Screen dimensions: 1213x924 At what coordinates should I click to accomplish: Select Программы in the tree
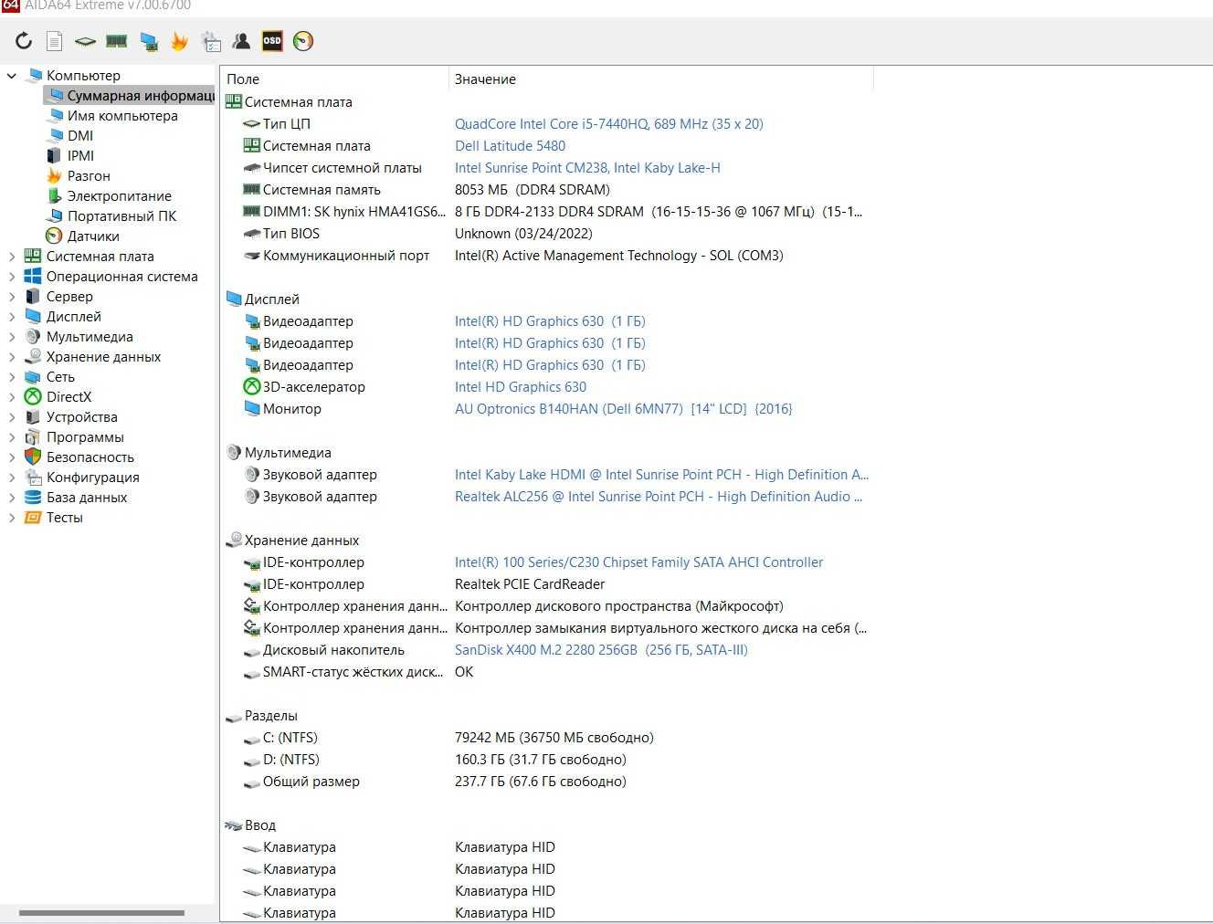(x=85, y=437)
